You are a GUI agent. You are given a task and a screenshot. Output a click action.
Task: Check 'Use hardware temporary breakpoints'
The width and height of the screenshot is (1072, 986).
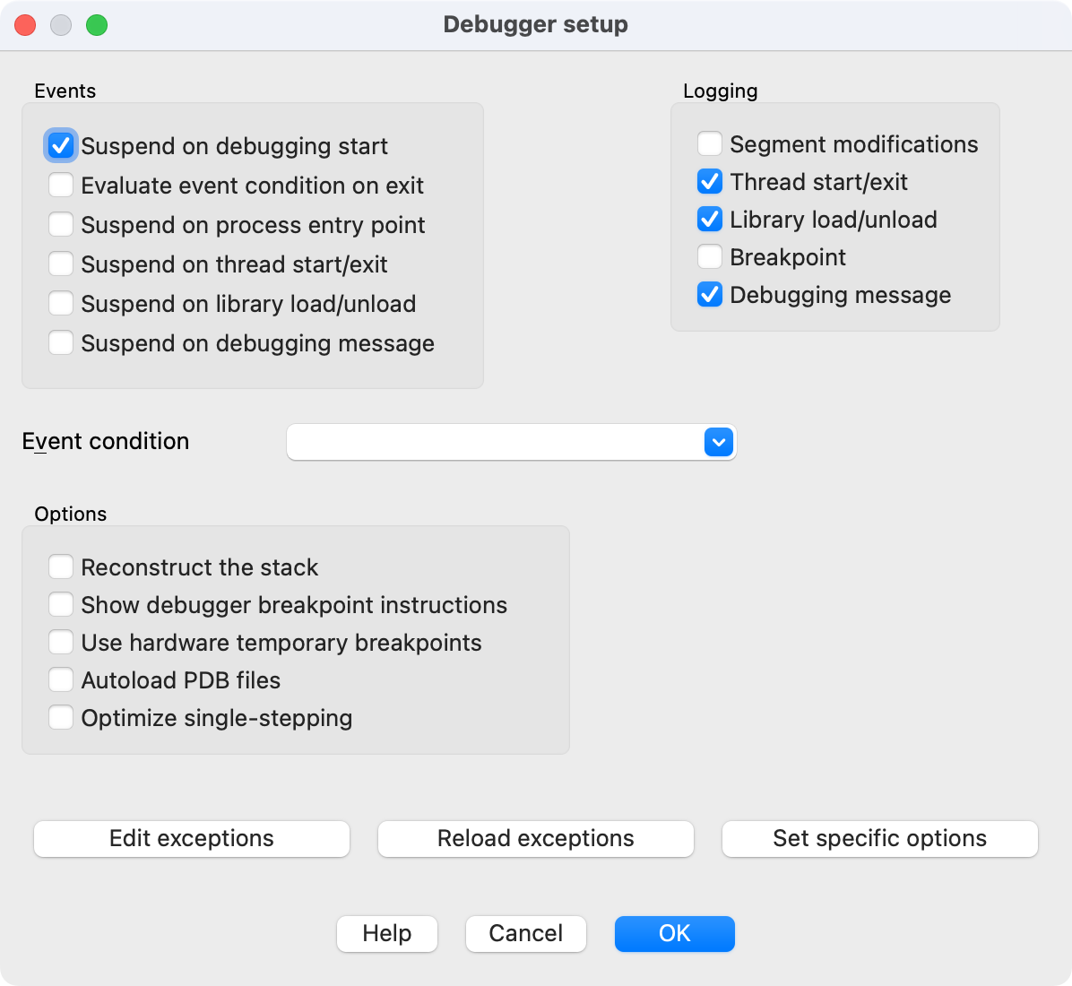click(61, 642)
